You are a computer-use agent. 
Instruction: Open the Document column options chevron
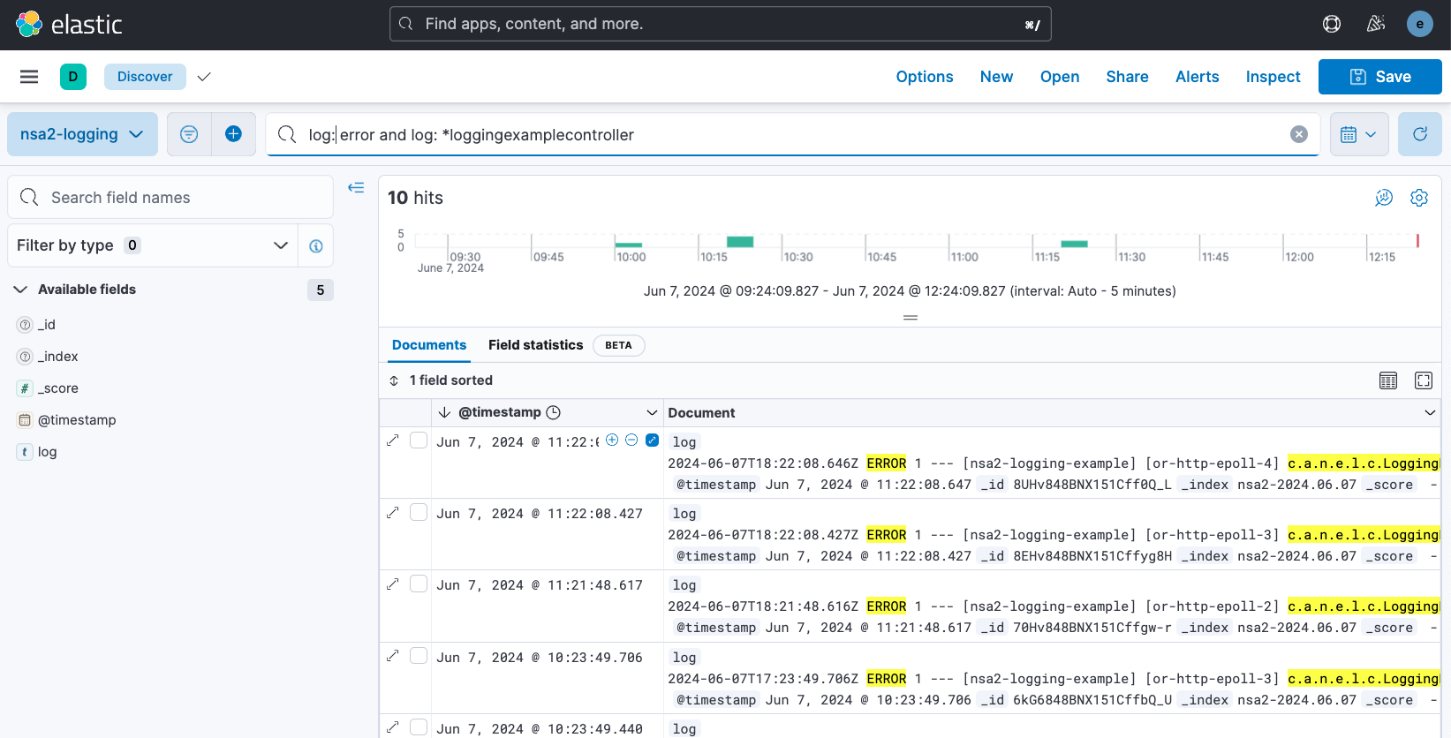click(x=1430, y=412)
